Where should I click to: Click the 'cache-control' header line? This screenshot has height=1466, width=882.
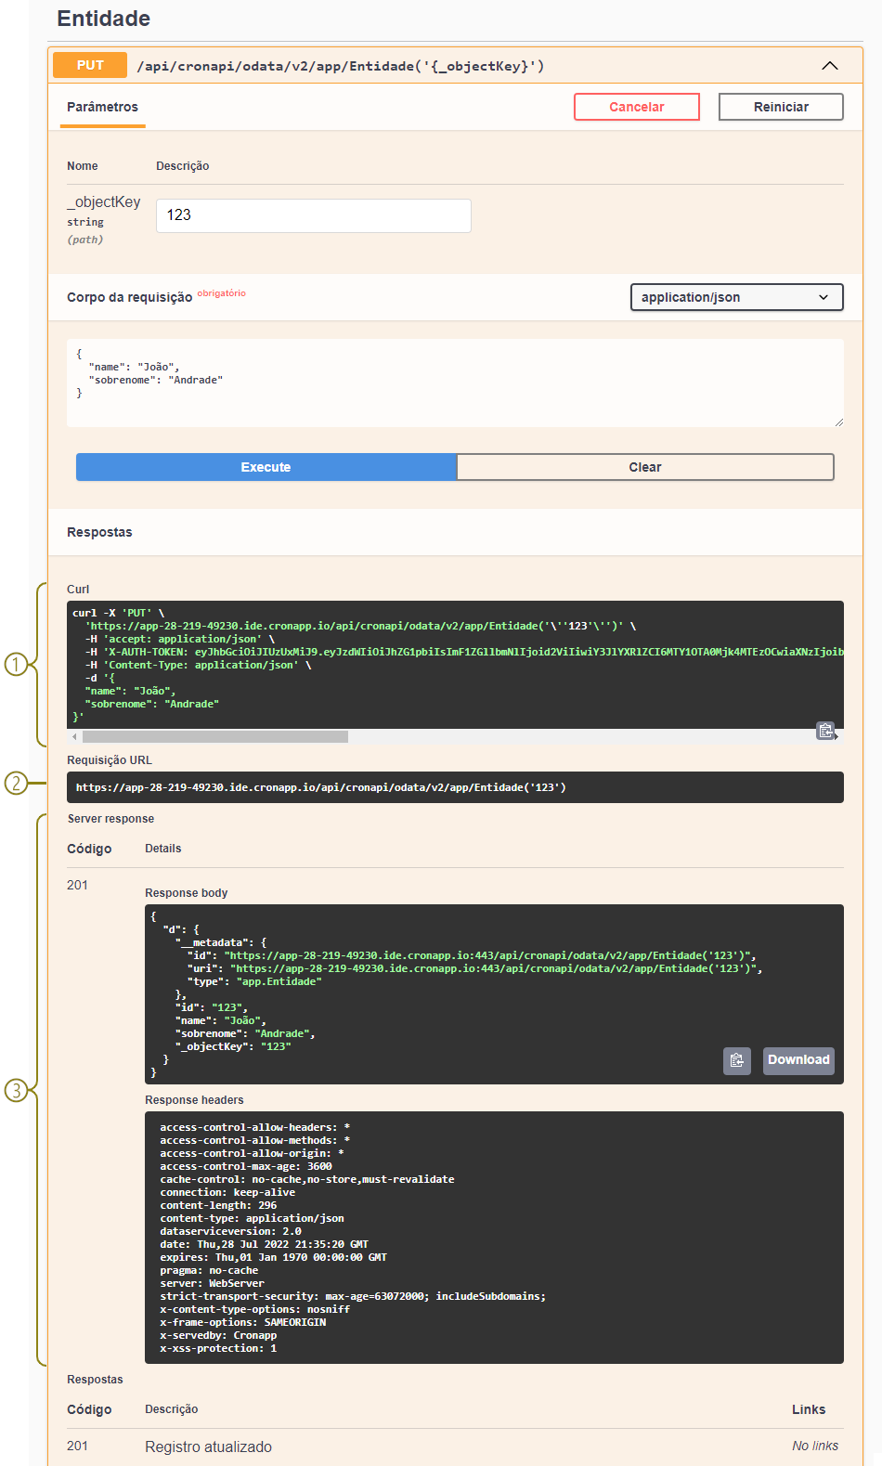[306, 1179]
